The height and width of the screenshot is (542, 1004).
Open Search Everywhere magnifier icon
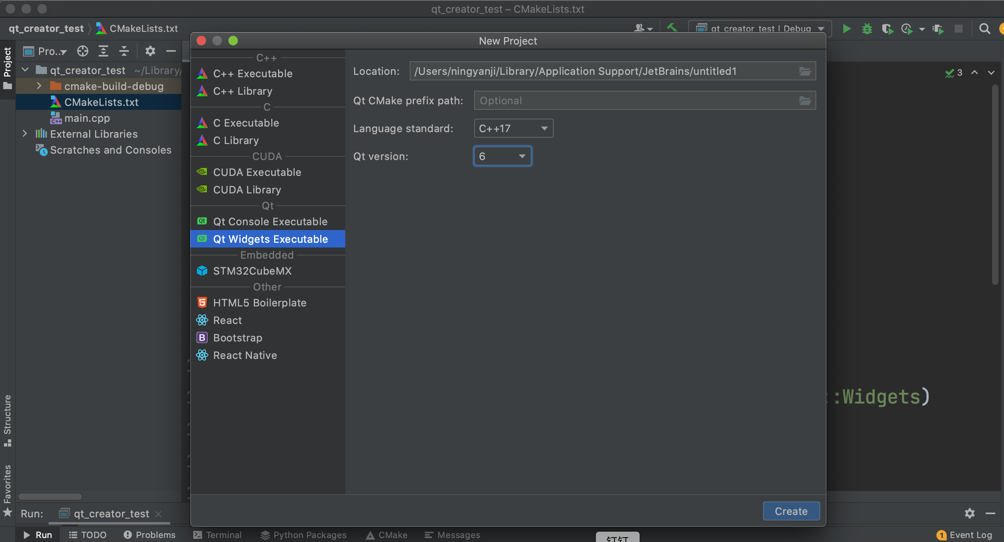985,29
